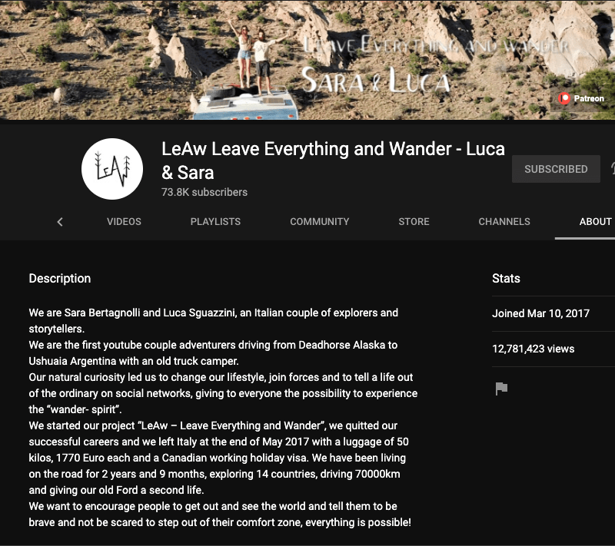The height and width of the screenshot is (546, 615).
Task: Click the 73.8K subscribers count
Action: (204, 192)
